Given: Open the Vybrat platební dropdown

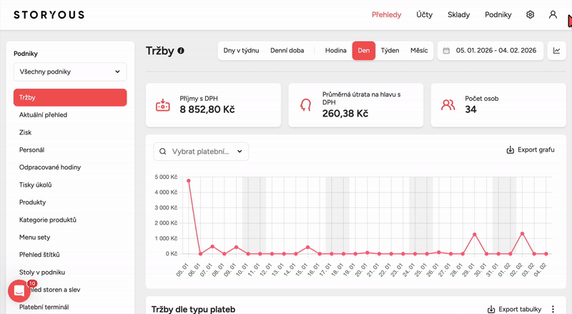Looking at the screenshot, I should (x=201, y=152).
